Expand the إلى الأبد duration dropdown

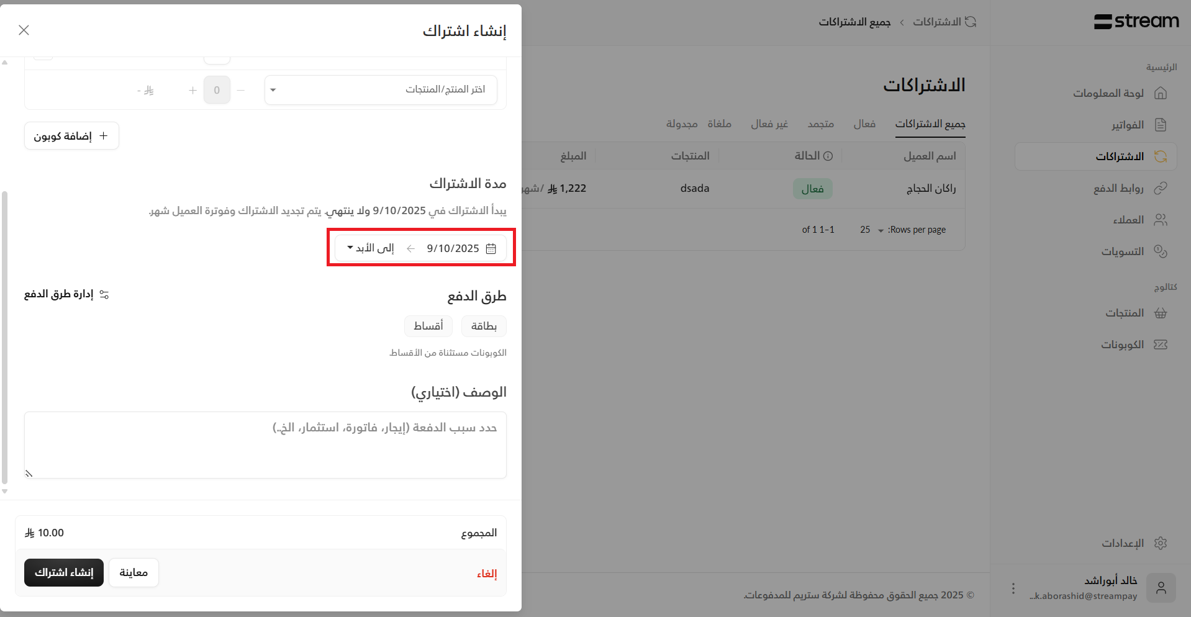371,248
